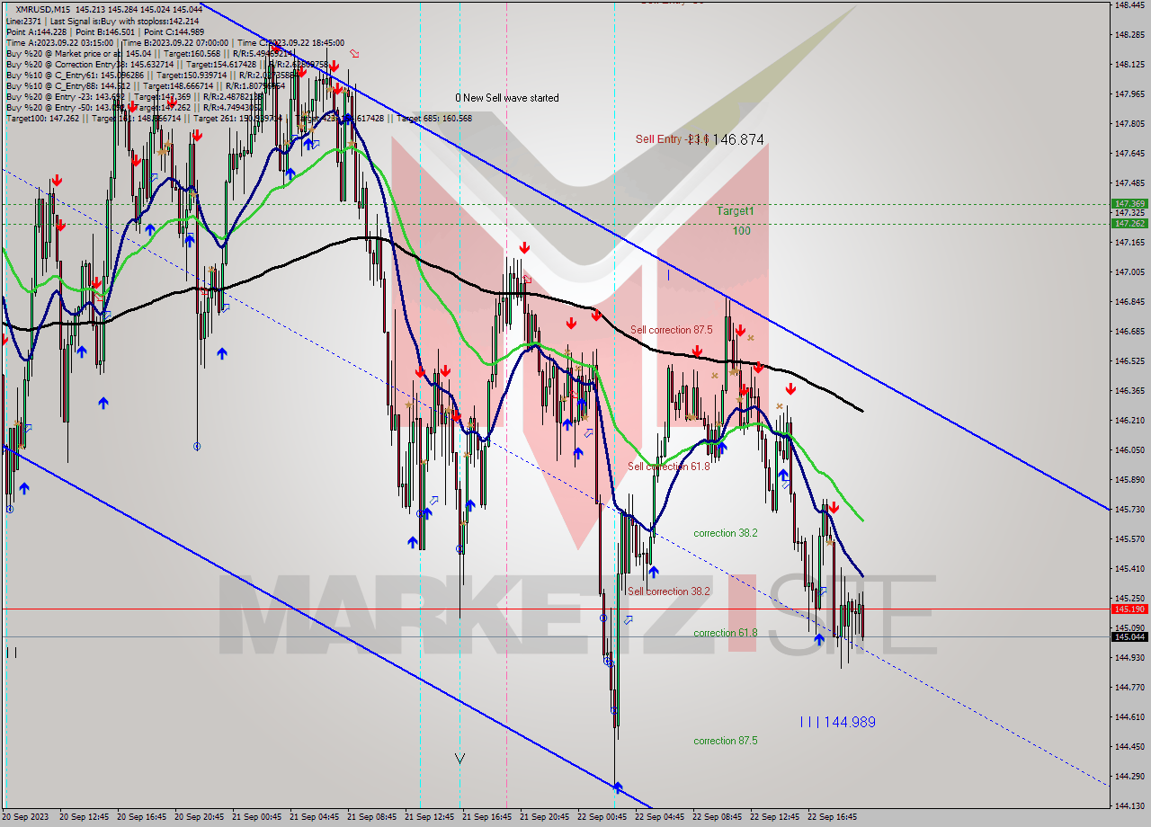Image resolution: width=1151 pixels, height=827 pixels.
Task: Click the '21 Sep 20:45' time axis label
Action: pyautogui.click(x=544, y=817)
